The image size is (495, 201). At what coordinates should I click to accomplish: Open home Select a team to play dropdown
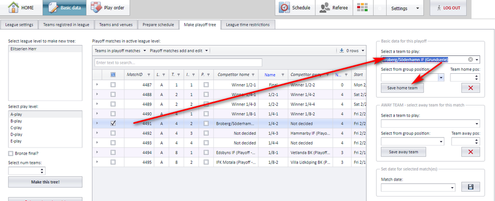coord(477,59)
